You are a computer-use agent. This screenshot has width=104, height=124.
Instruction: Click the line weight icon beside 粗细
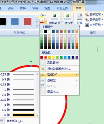[42, 75]
